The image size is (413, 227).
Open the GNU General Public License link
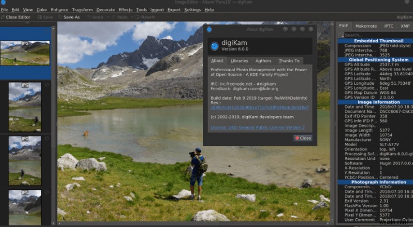[x=258, y=127]
